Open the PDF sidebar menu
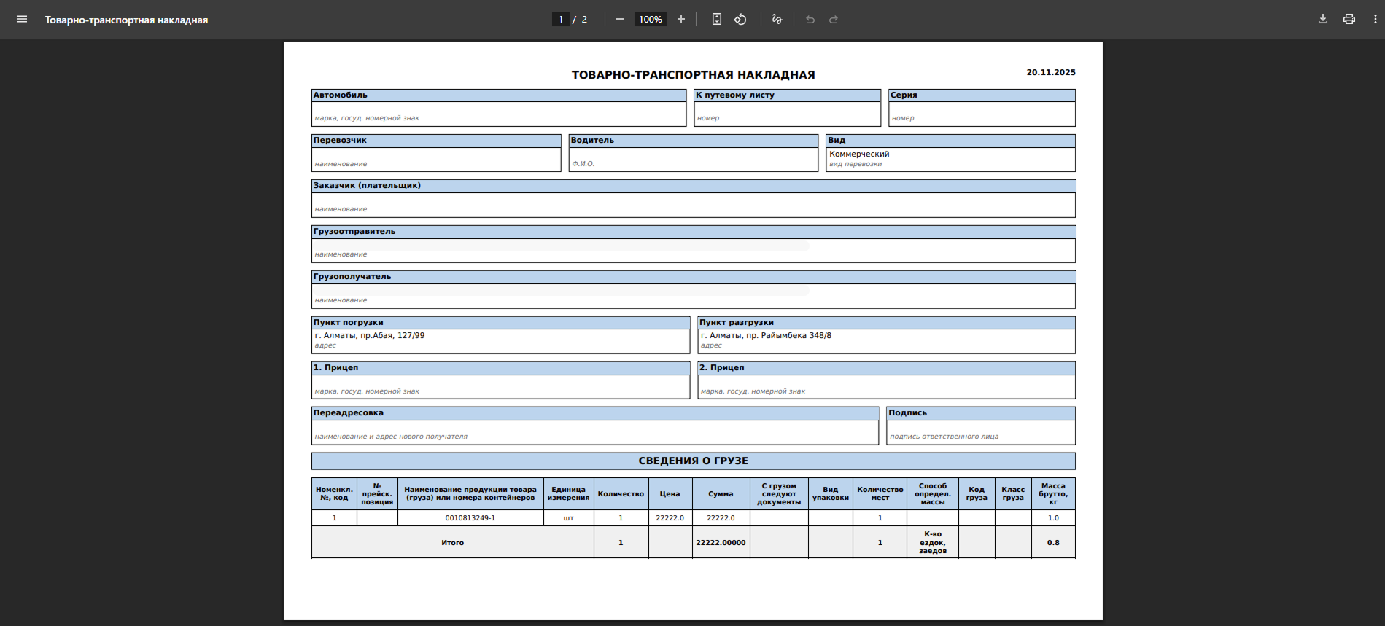 22,20
